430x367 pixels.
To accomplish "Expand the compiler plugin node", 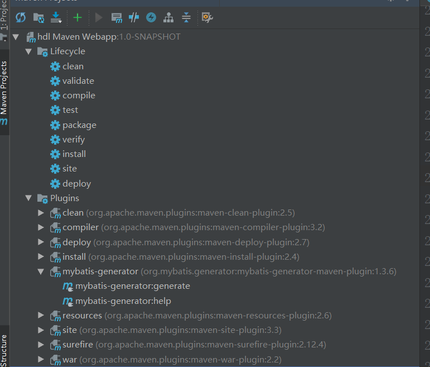I will click(x=41, y=227).
